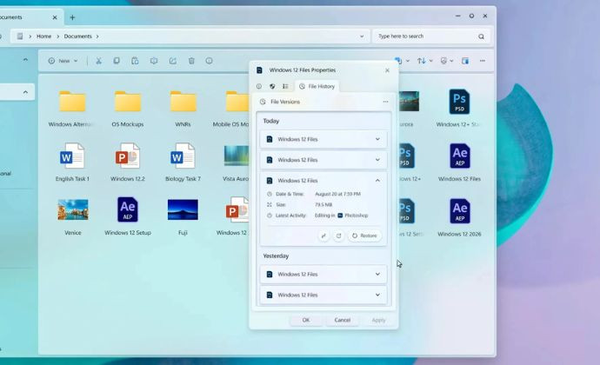Close the Documents tab

coord(55,17)
